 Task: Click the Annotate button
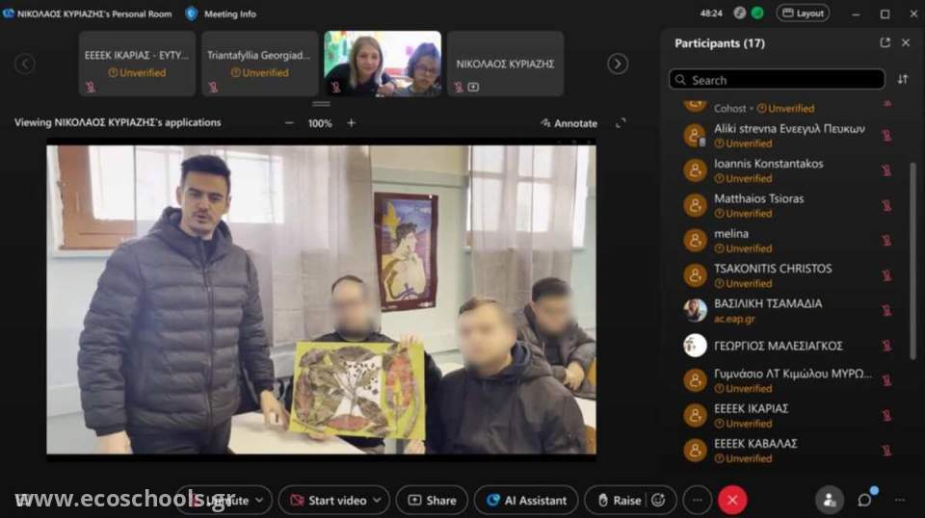click(568, 123)
